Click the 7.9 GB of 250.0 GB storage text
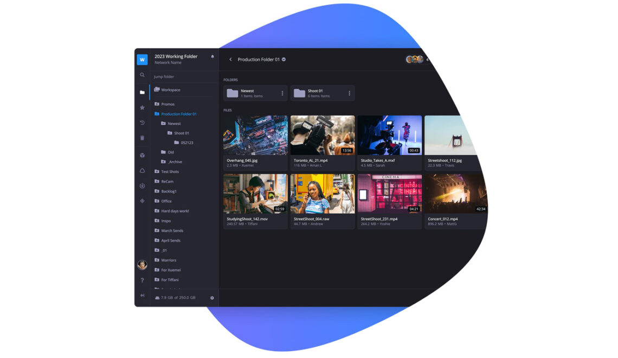Image resolution: width=618 pixels, height=358 pixels. (178, 298)
